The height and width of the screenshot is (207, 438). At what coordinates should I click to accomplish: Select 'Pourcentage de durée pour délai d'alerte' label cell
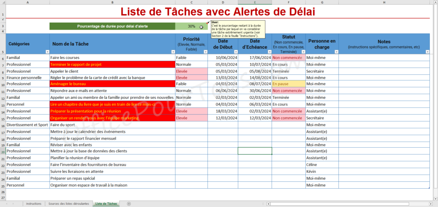112,26
